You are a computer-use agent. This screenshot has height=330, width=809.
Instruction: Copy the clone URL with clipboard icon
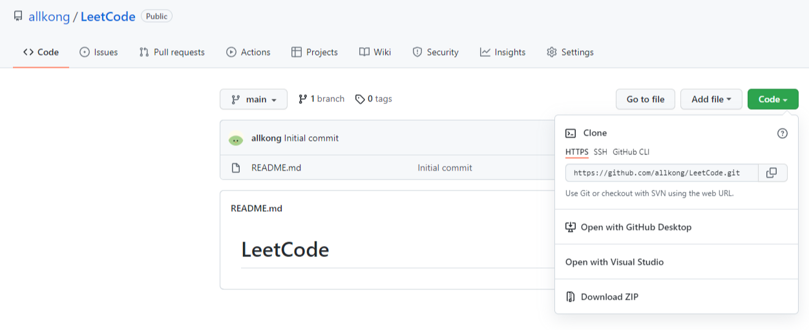tap(772, 173)
